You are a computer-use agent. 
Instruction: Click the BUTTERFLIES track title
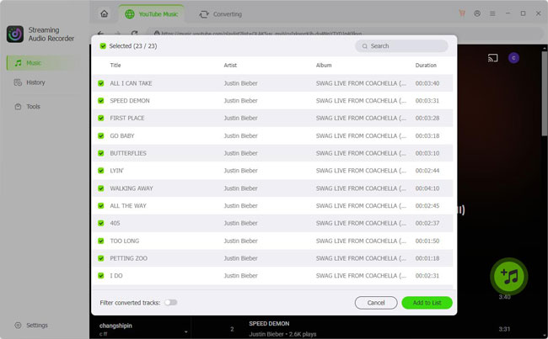pos(128,153)
